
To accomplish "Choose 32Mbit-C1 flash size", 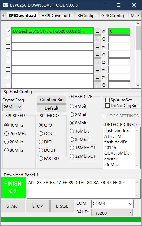I will click(x=82, y=156).
